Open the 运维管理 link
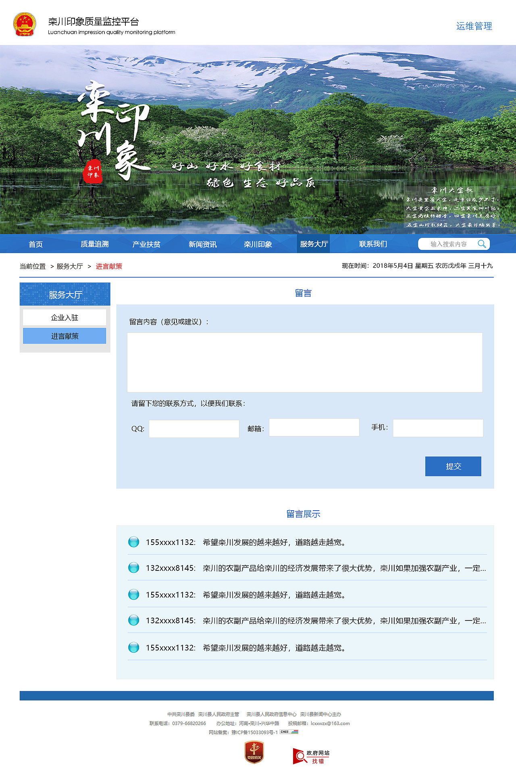Image resolution: width=516 pixels, height=767 pixels. [474, 26]
